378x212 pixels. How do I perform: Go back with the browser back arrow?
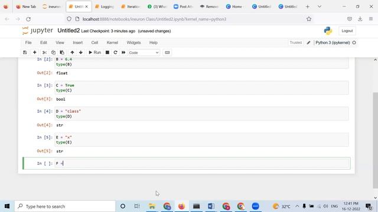pos(7,19)
